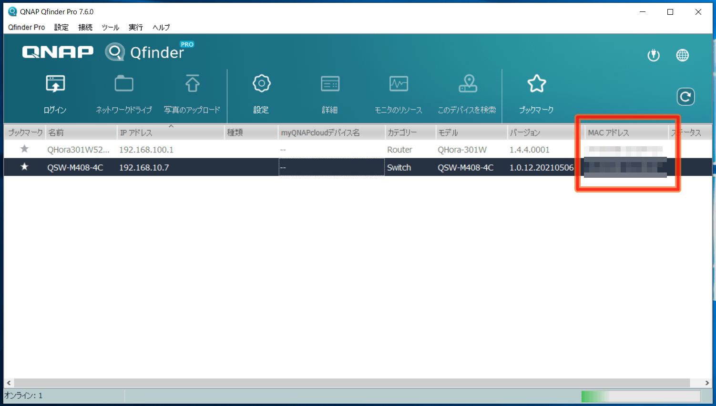Click the star Bookmark (ブックマーク) toolbar icon
Image resolution: width=716 pixels, height=406 pixels.
pyautogui.click(x=536, y=84)
